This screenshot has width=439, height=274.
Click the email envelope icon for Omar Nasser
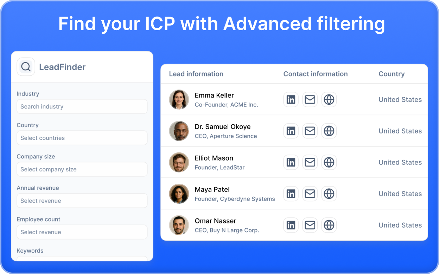pos(310,225)
